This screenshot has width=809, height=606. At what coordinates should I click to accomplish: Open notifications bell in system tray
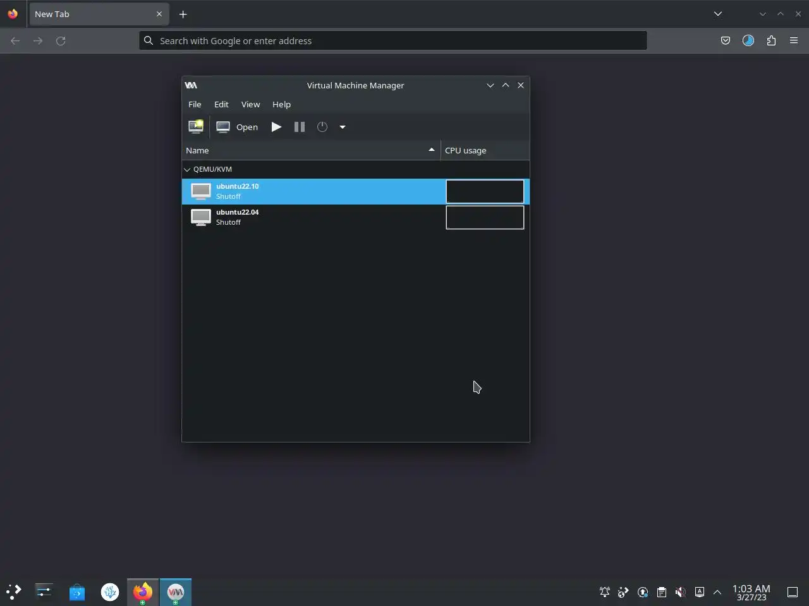(x=605, y=591)
